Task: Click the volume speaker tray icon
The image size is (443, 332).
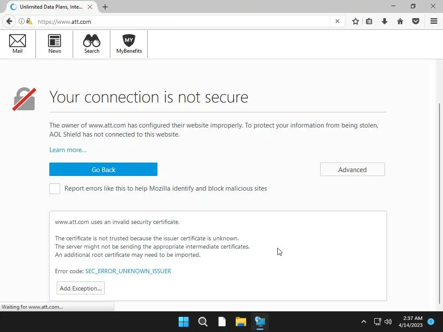Action: (388, 322)
